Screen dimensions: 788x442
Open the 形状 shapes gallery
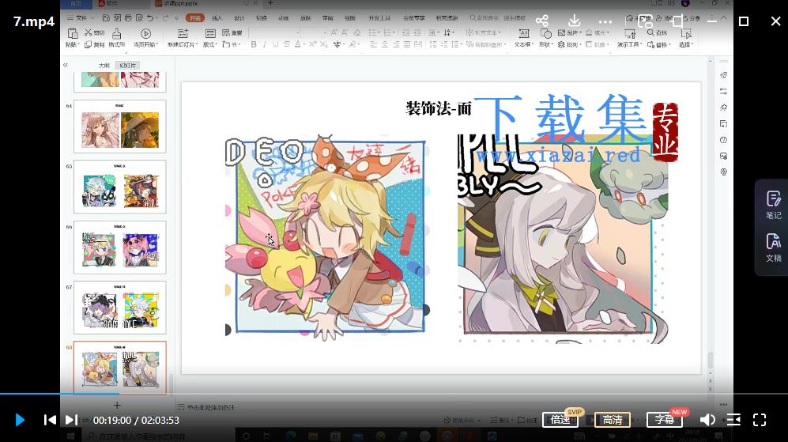point(546,38)
